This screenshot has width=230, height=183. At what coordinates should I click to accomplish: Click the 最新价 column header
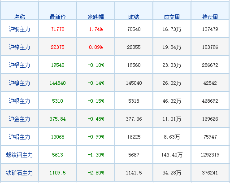point(58,17)
